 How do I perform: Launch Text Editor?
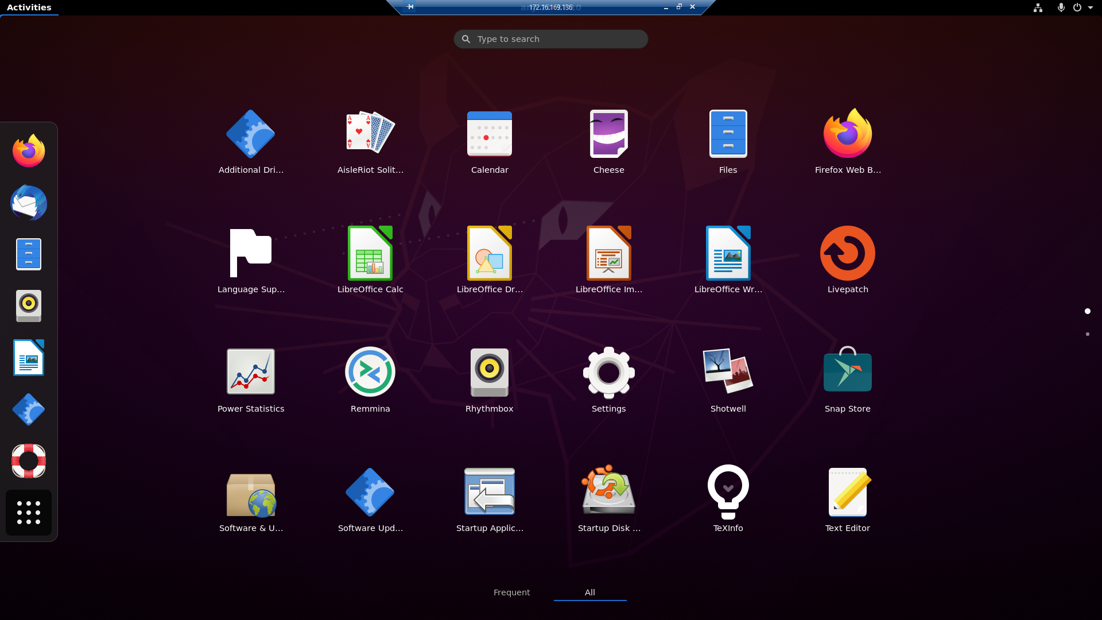coord(848,500)
